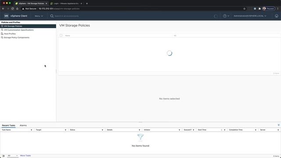Viewport: 281px width, 158px height.
Task: Filter the Target column
Action: pyautogui.click(x=65, y=130)
